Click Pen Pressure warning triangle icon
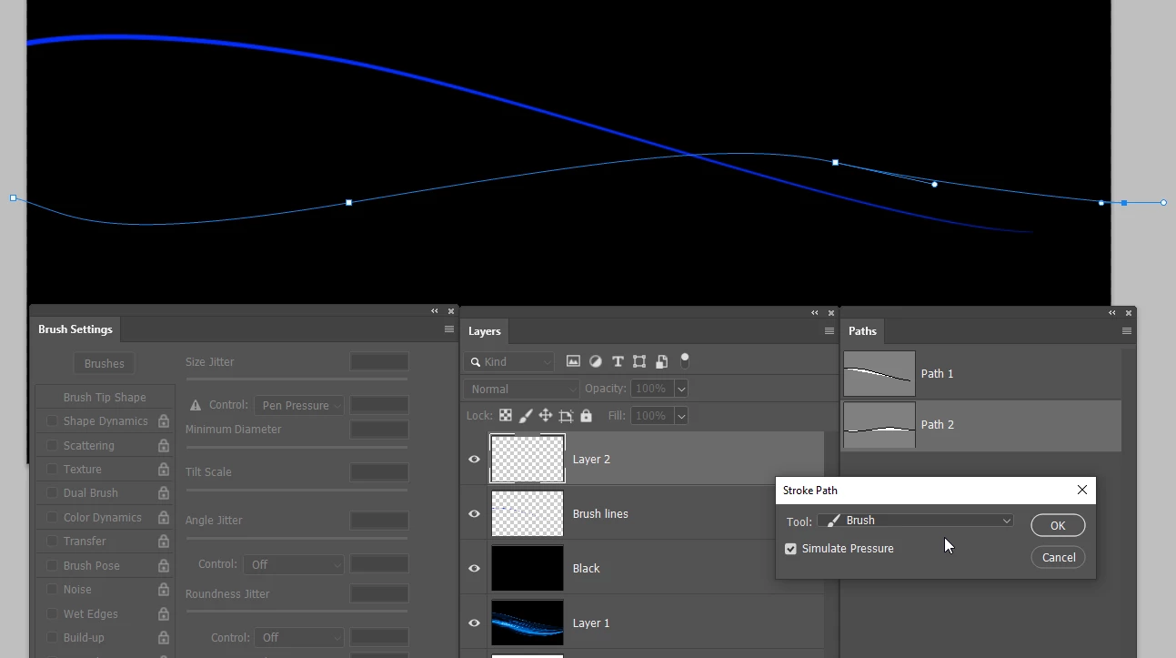The image size is (1176, 658). [195, 405]
